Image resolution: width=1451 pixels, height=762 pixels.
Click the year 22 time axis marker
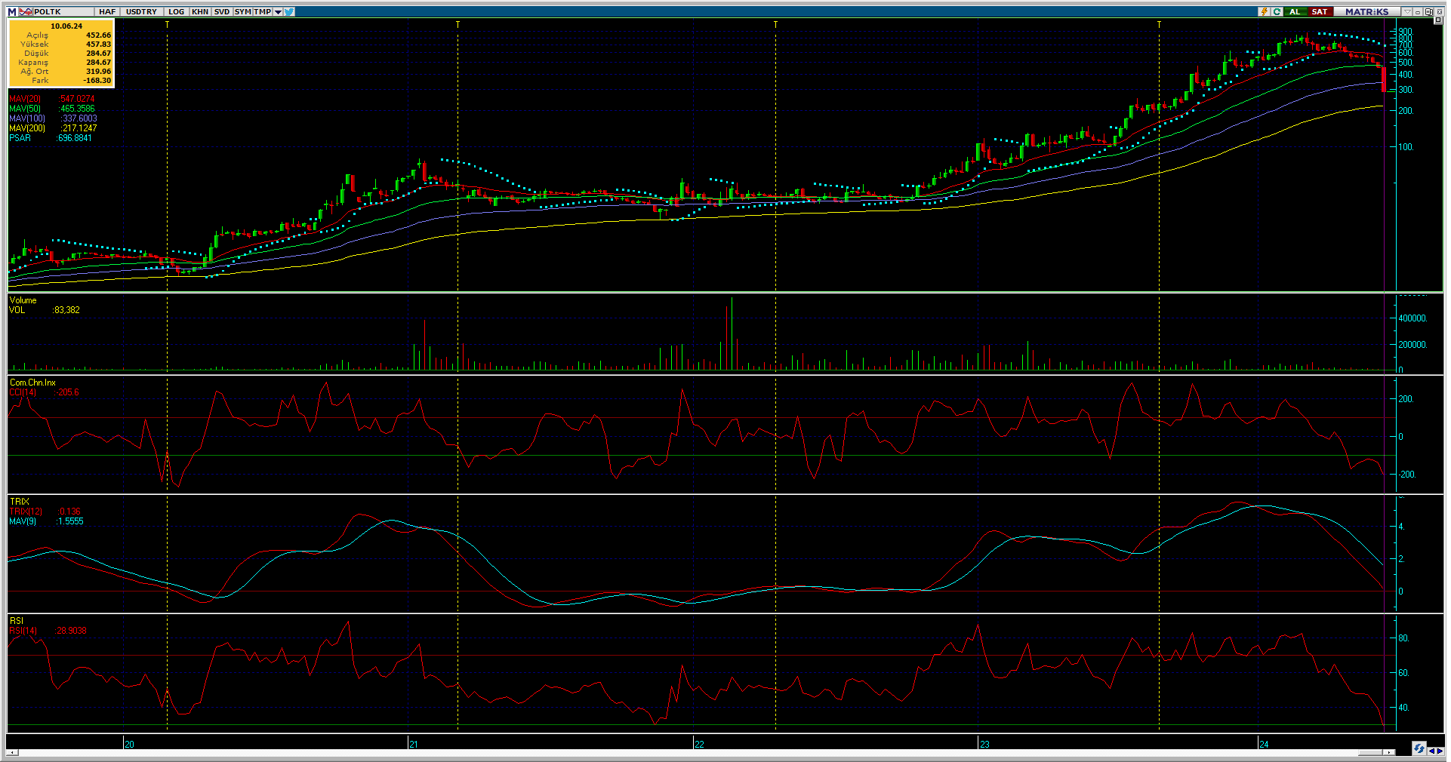[699, 744]
